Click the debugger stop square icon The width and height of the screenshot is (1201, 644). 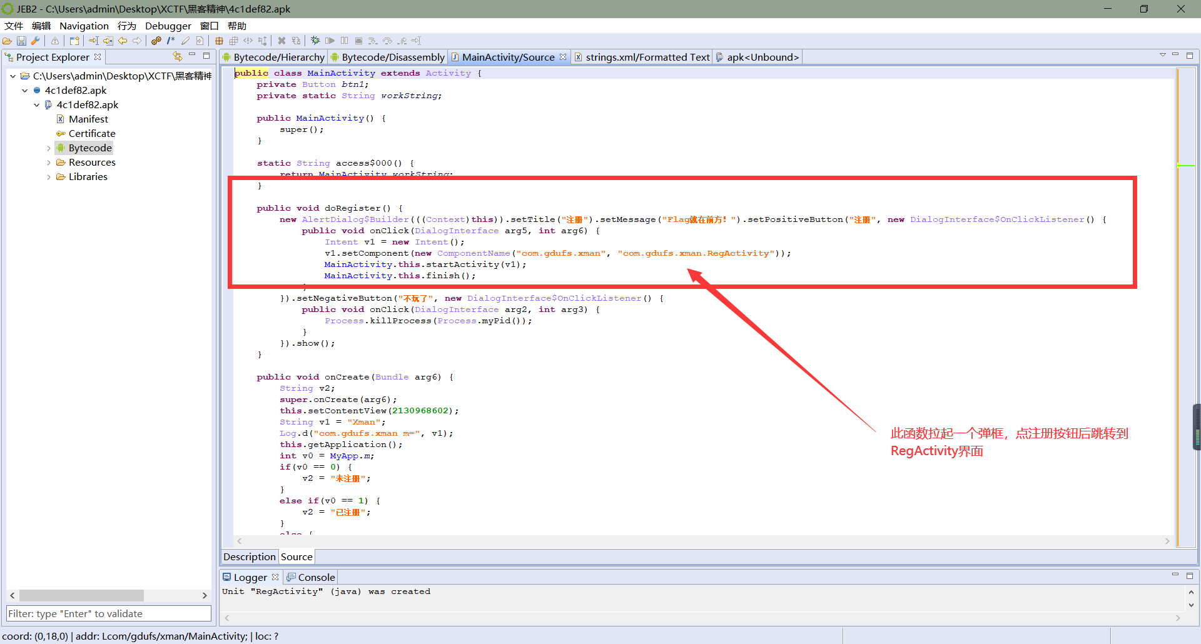point(358,41)
